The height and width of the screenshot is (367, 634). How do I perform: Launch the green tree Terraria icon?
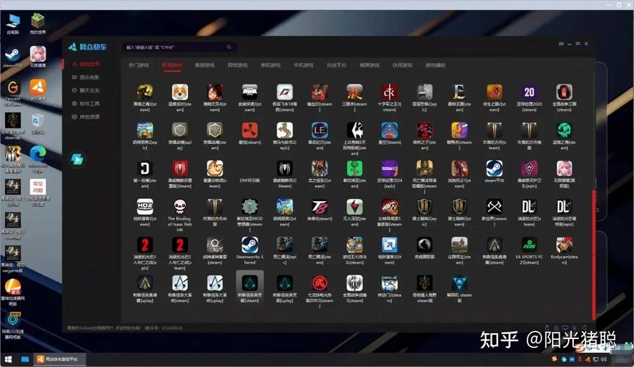coord(354,168)
